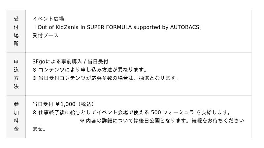Image resolution: width=264 pixels, height=148 pixels.
Task: Click the 受付ブース text line
Action: coord(46,35)
